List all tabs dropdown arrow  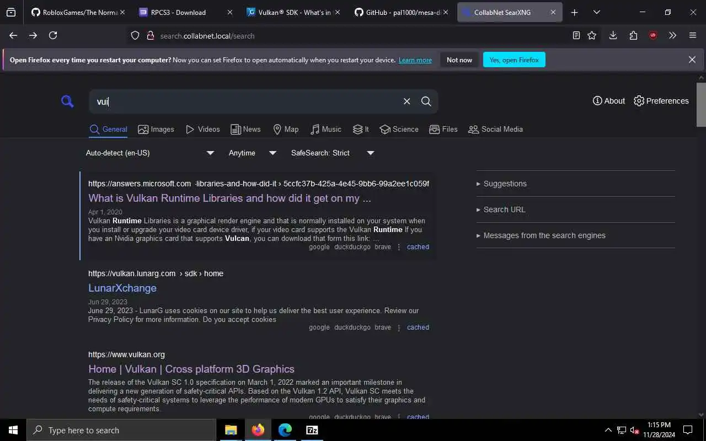pyautogui.click(x=596, y=12)
